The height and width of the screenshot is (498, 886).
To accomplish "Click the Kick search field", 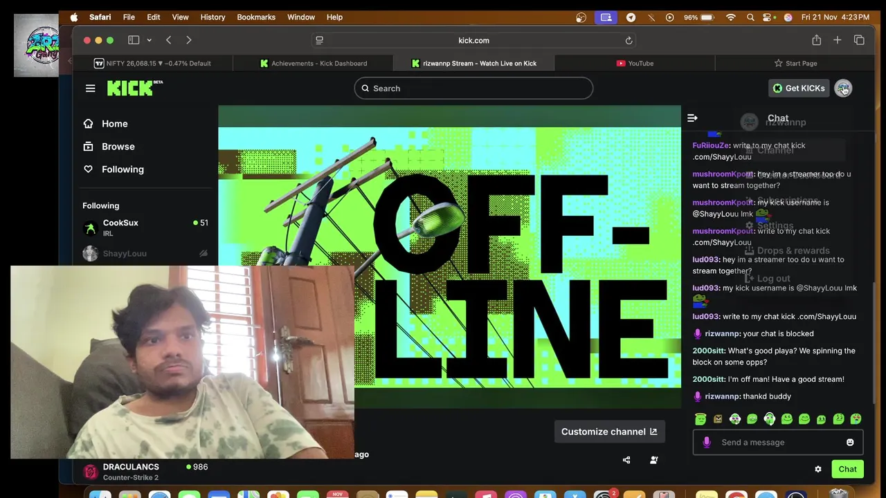I will click(473, 89).
